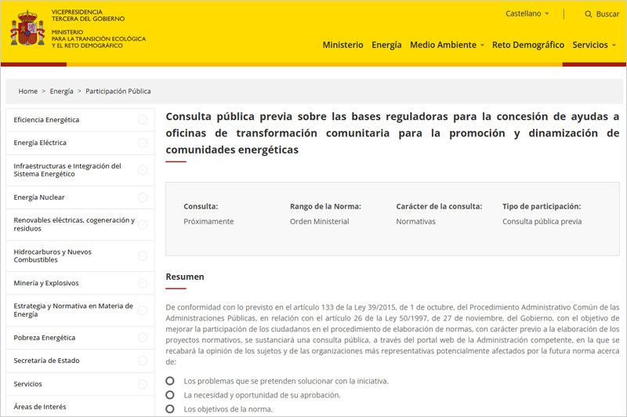Click bullet 'Los problemas que se pretenden solucionar'
The image size is (627, 417).
(x=286, y=382)
